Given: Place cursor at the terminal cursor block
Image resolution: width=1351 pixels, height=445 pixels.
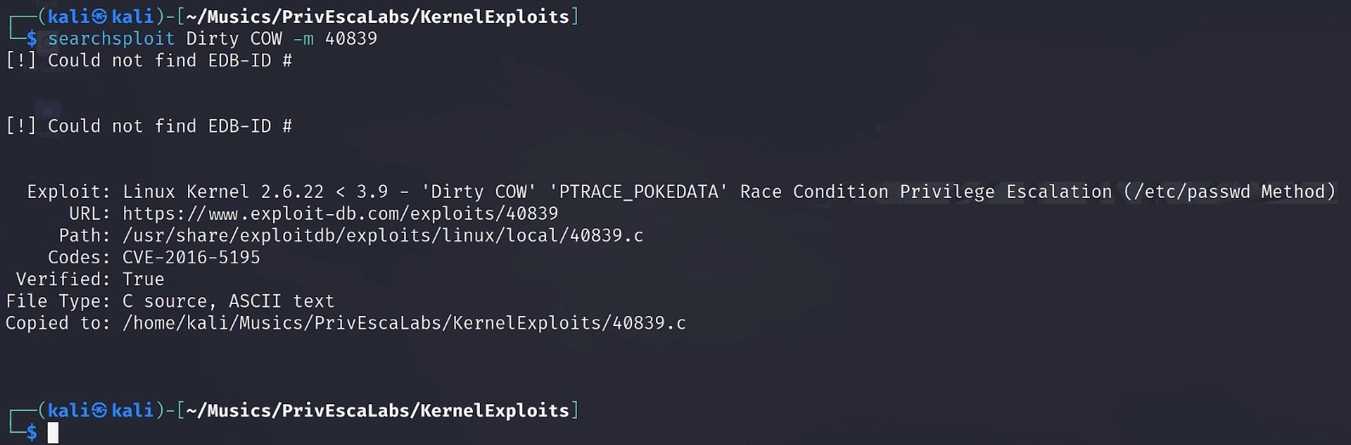Looking at the screenshot, I should (x=53, y=432).
